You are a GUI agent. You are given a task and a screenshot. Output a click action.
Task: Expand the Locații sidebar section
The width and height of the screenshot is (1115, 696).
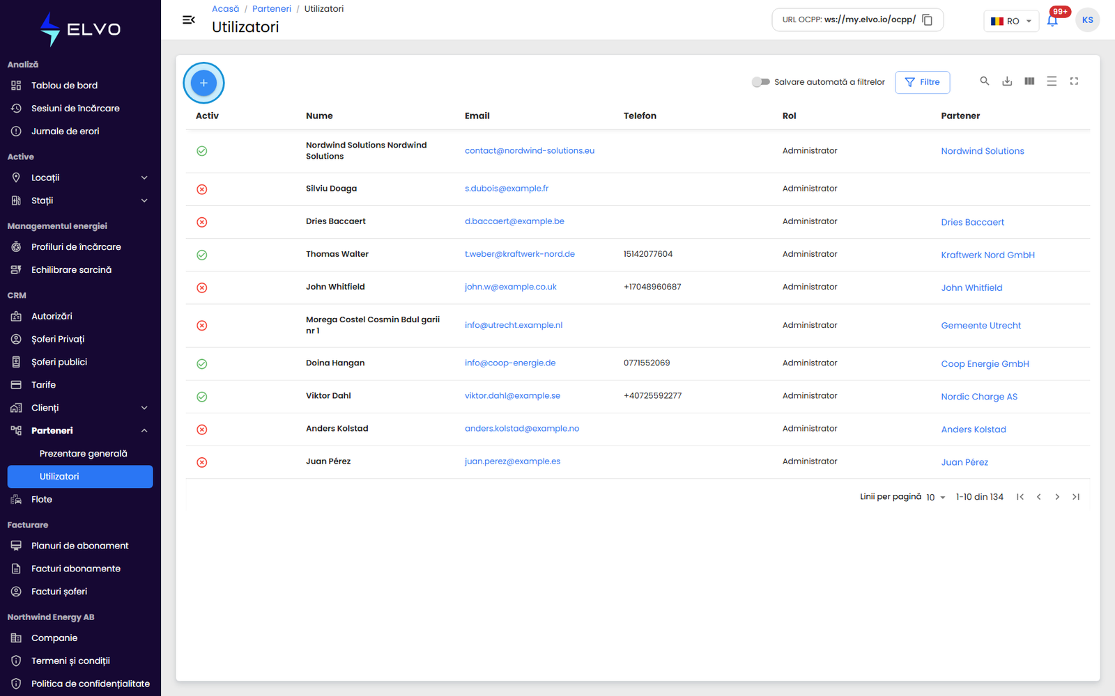point(80,177)
